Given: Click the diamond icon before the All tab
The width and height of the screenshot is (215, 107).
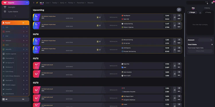Looking at the screenshot, I should pos(34,3).
